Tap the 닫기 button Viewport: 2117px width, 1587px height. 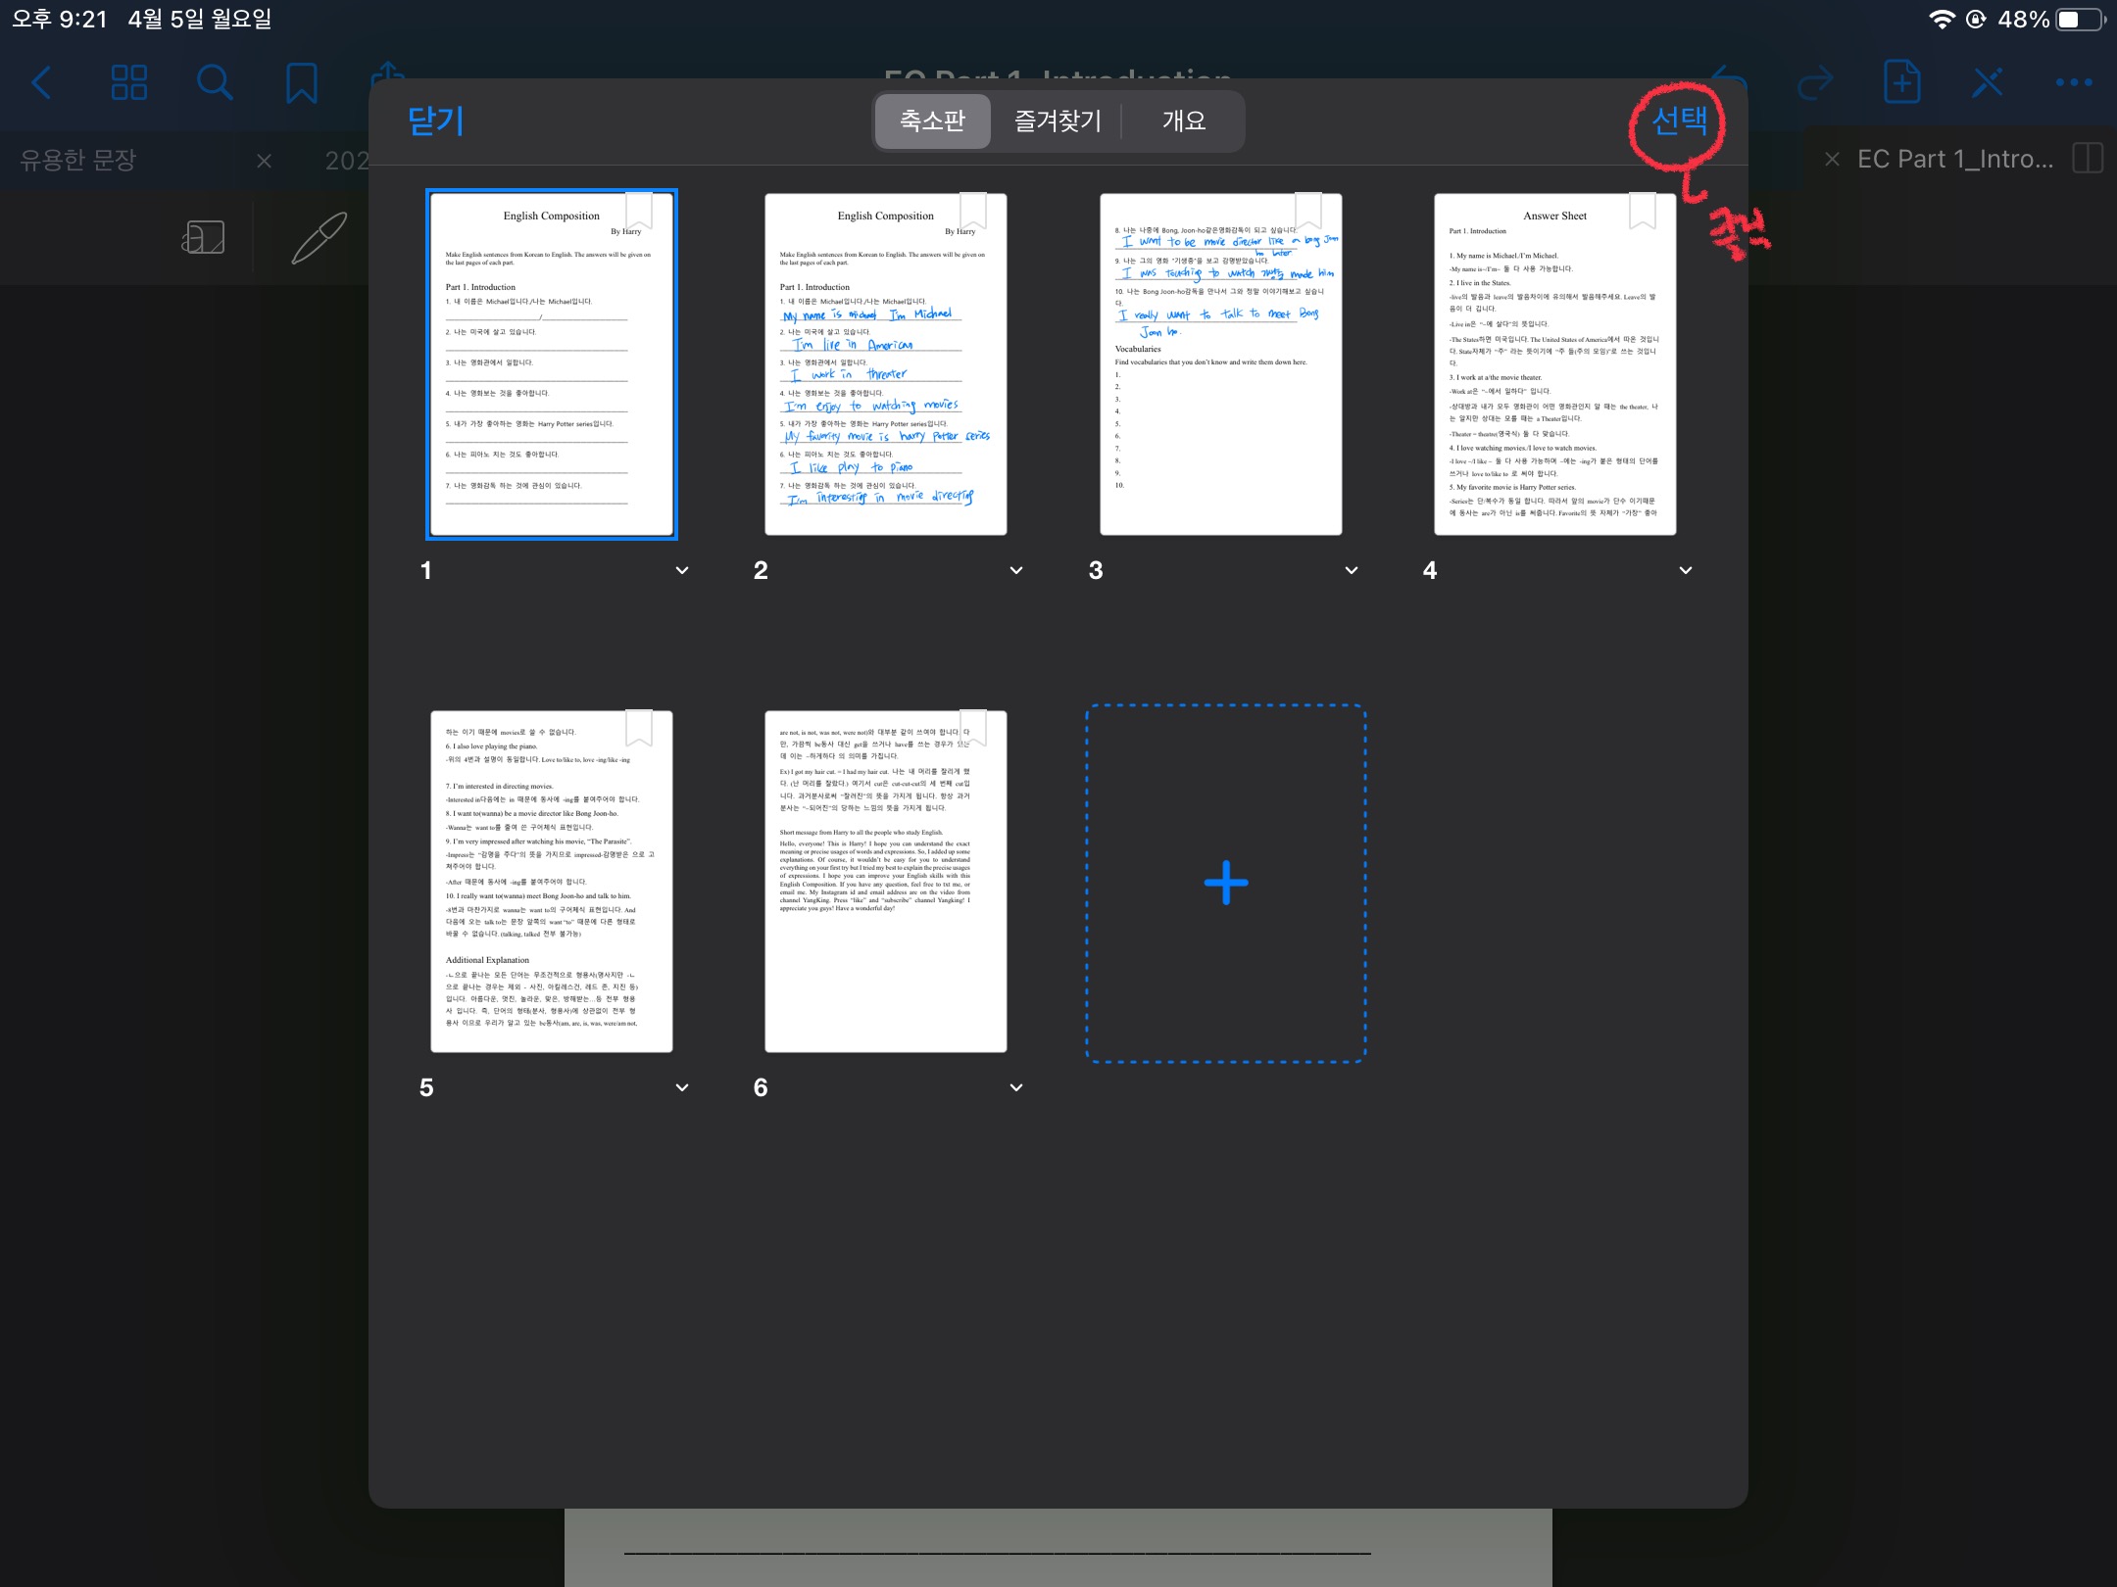pyautogui.click(x=435, y=120)
